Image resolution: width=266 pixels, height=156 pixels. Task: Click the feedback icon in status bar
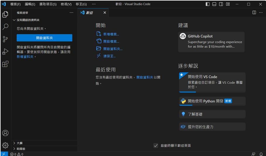pyautogui.click(x=253, y=154)
